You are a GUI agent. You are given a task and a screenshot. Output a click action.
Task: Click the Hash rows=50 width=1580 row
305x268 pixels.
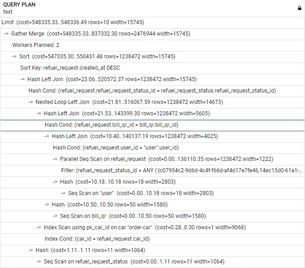tap(106, 204)
